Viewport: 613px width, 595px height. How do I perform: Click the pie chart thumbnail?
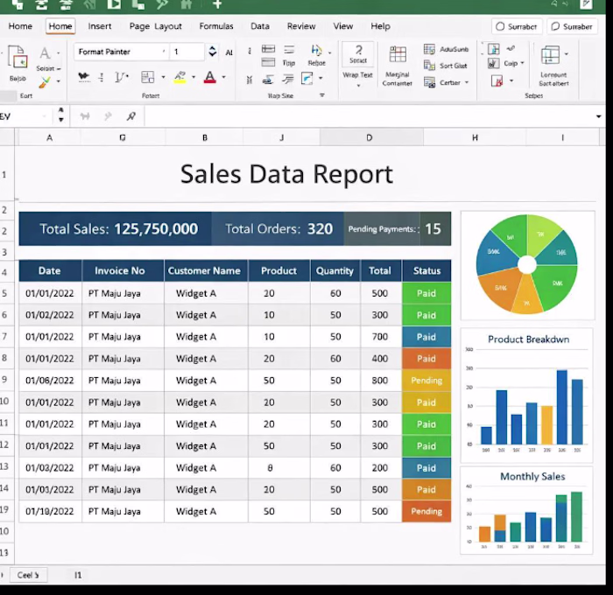tap(527, 265)
